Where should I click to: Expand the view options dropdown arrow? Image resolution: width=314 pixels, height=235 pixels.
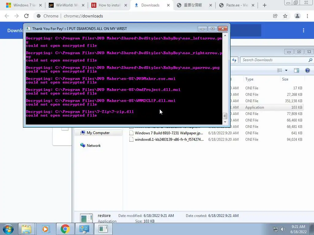[x=286, y=70]
